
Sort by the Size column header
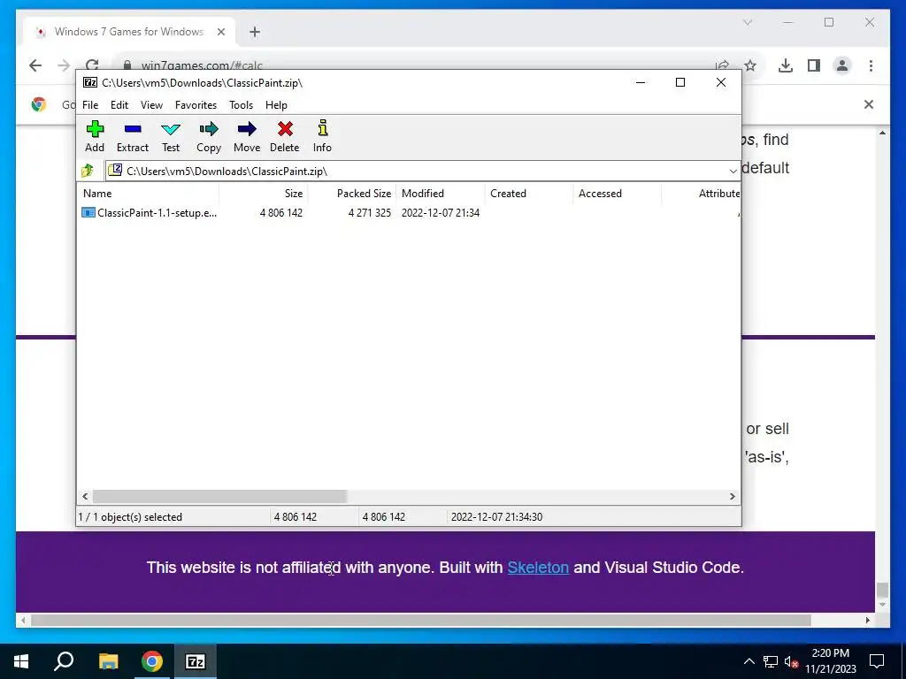pyautogui.click(x=264, y=194)
